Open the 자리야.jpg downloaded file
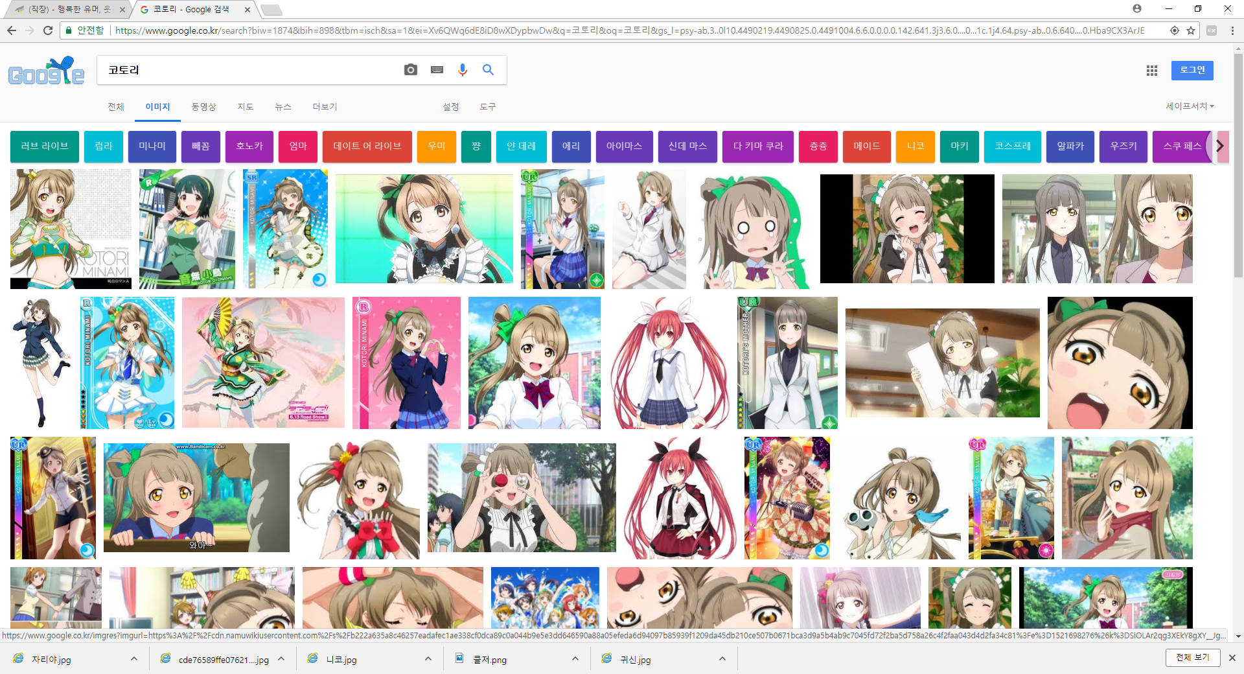The width and height of the screenshot is (1244, 674). click(x=51, y=660)
